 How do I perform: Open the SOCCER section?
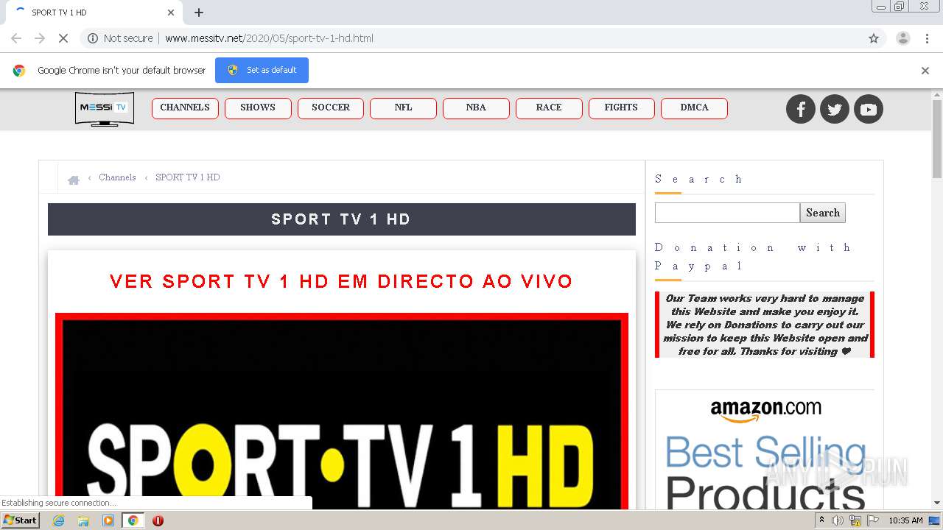[x=331, y=108]
